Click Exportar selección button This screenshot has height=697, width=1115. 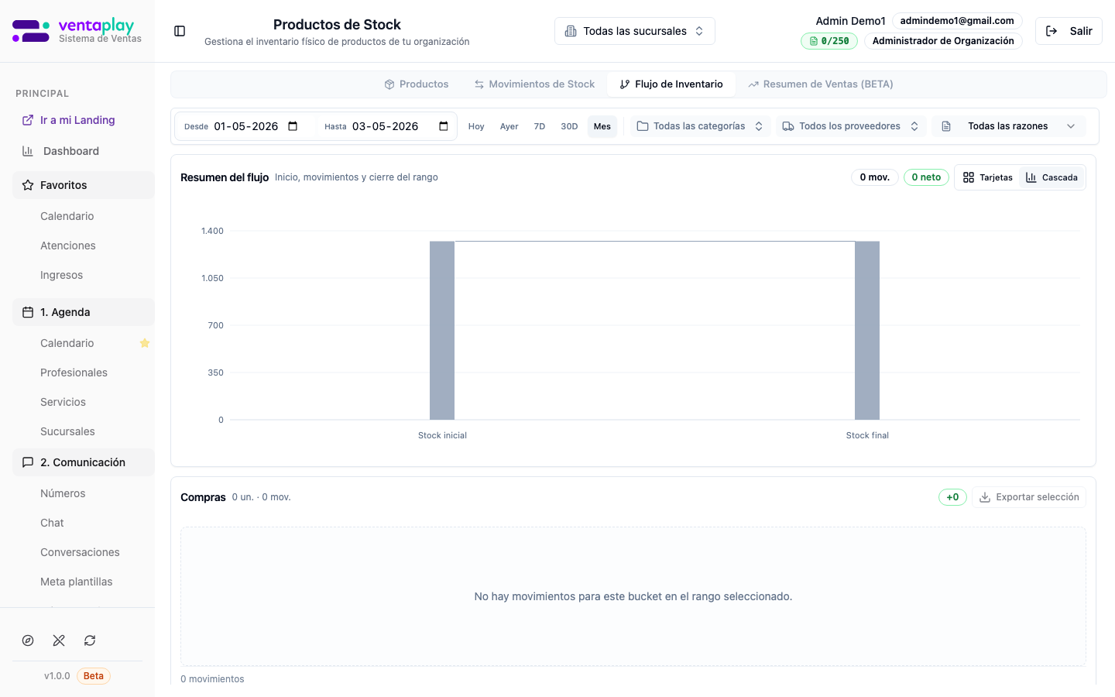1029,497
